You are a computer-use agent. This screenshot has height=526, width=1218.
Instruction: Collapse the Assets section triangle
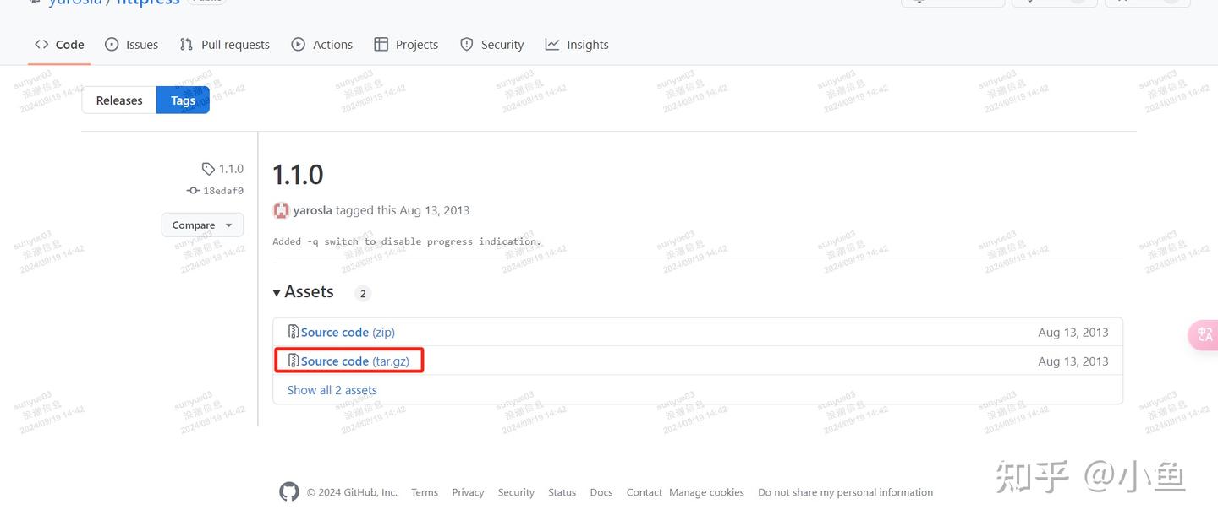(277, 292)
